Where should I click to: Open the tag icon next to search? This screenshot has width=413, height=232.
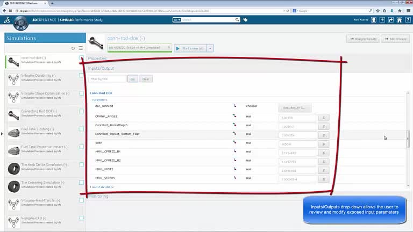245,20
